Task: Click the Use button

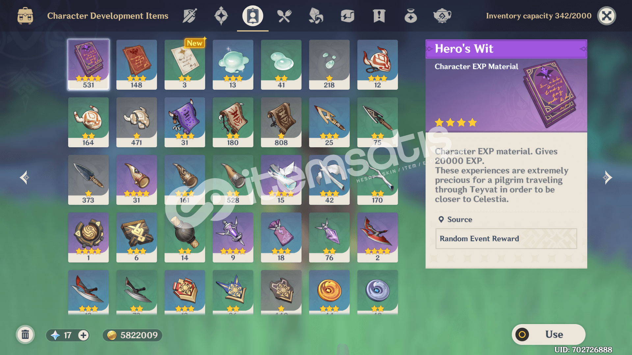Action: point(548,334)
